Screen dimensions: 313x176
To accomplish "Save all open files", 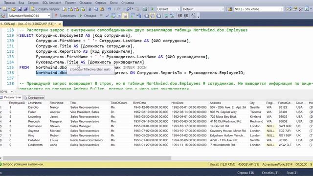I will coord(25,9).
